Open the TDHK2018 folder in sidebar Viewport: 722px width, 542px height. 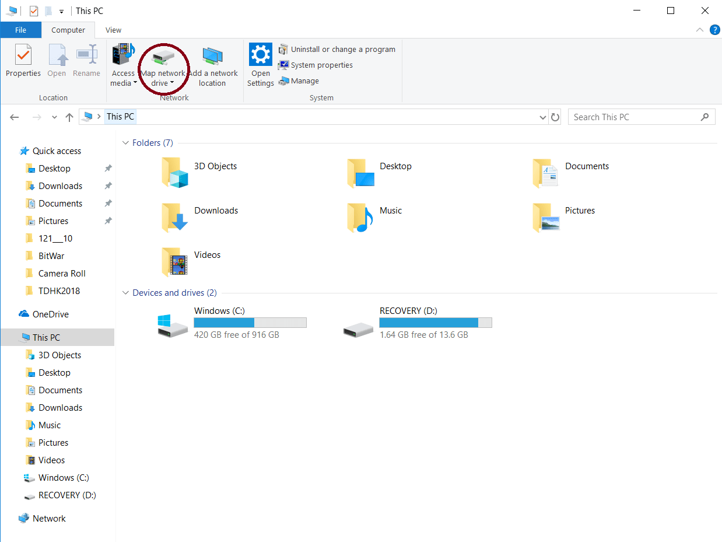tap(59, 291)
